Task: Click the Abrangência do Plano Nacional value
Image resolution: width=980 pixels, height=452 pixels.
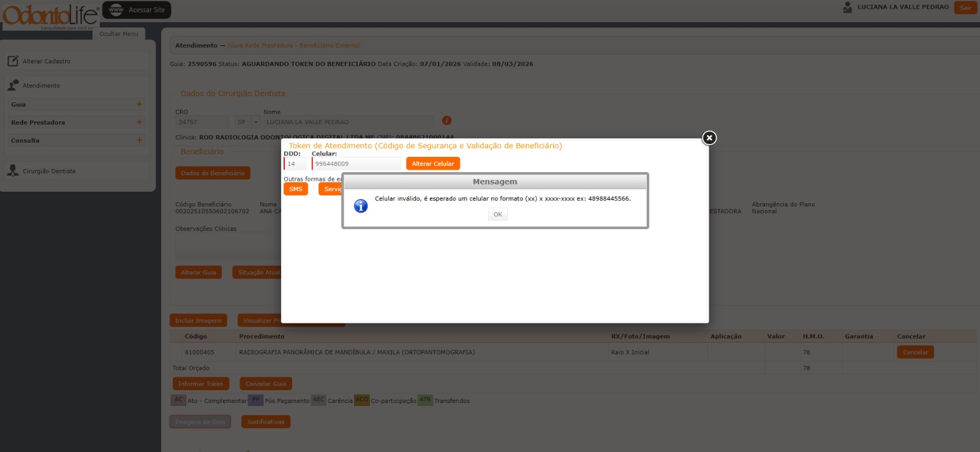Action: tap(764, 211)
